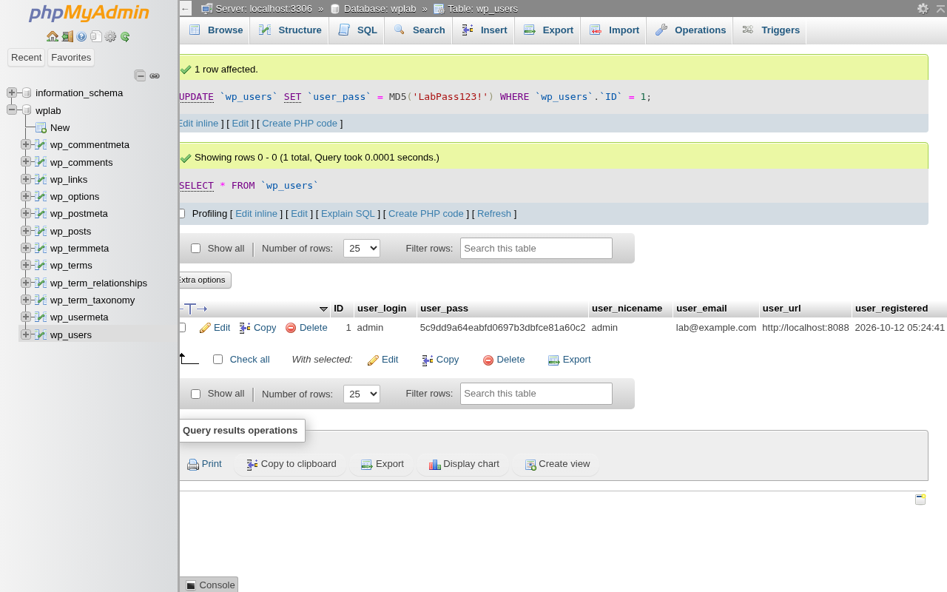Click the Explain SQL link
947x592 pixels.
(348, 214)
